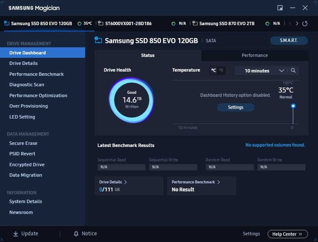Open Settings in the bottom bar
The image size is (318, 242).
click(251, 234)
